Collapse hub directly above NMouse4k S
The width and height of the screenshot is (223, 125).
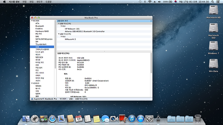click(61, 37)
